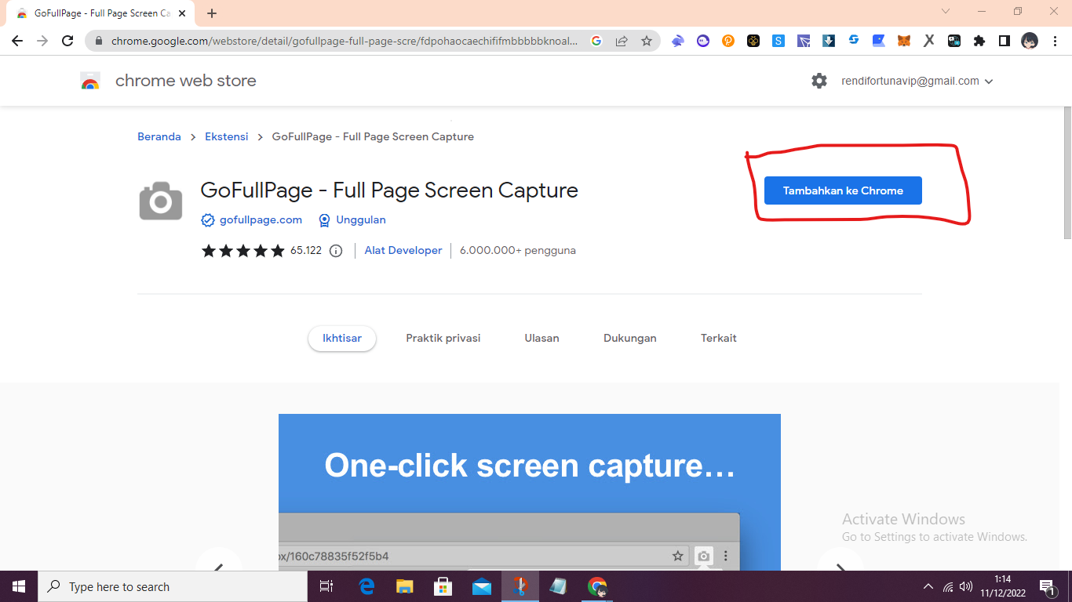Click the volume speaker tray icon

point(966,586)
